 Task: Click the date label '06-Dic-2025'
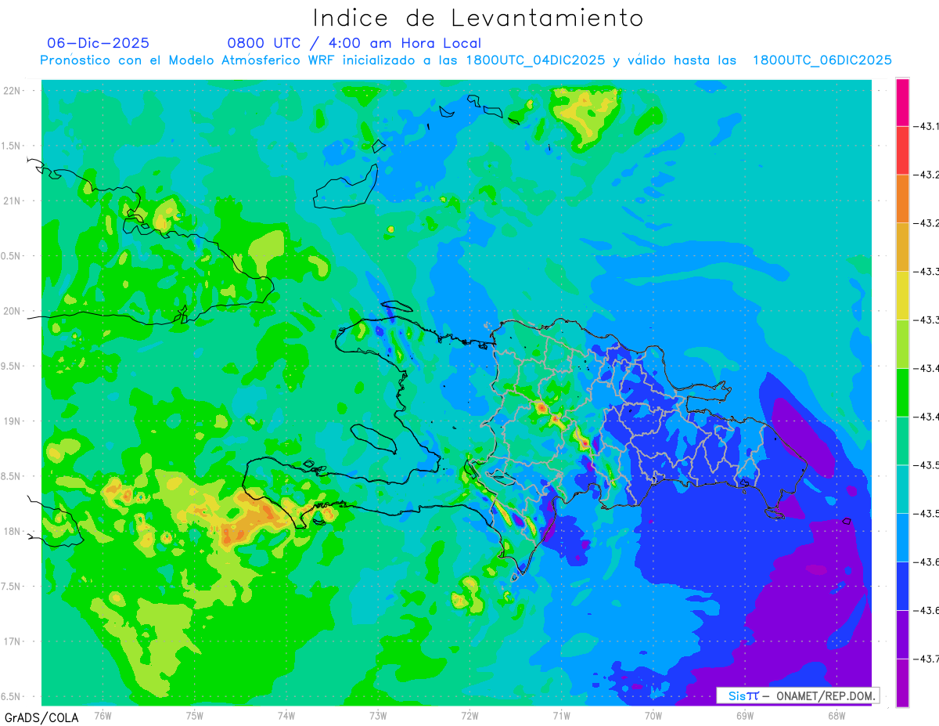pos(98,43)
